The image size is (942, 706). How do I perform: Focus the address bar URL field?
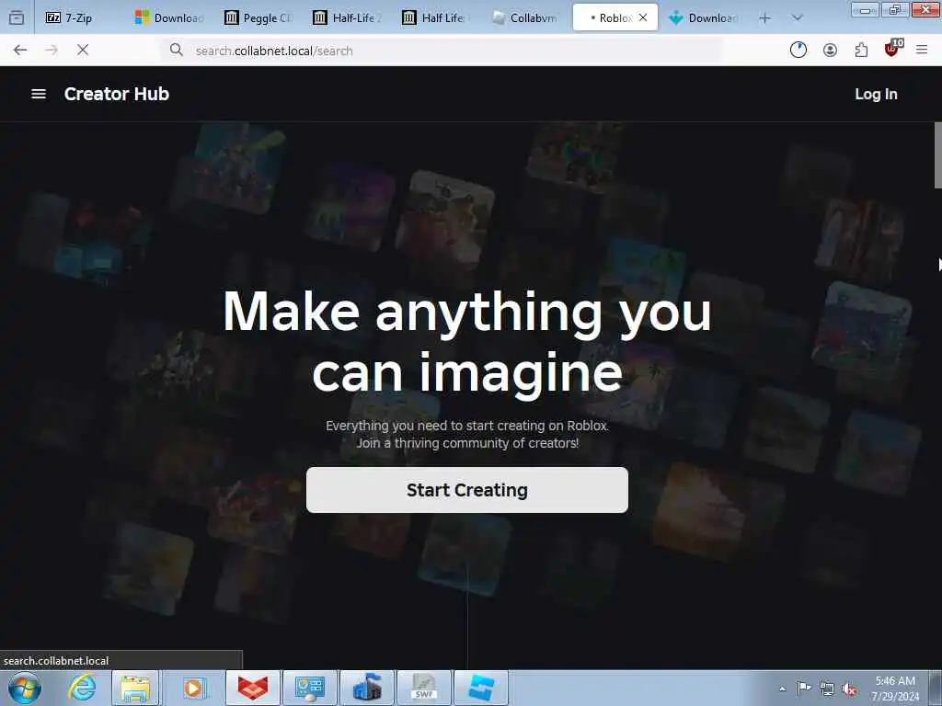click(x=442, y=51)
